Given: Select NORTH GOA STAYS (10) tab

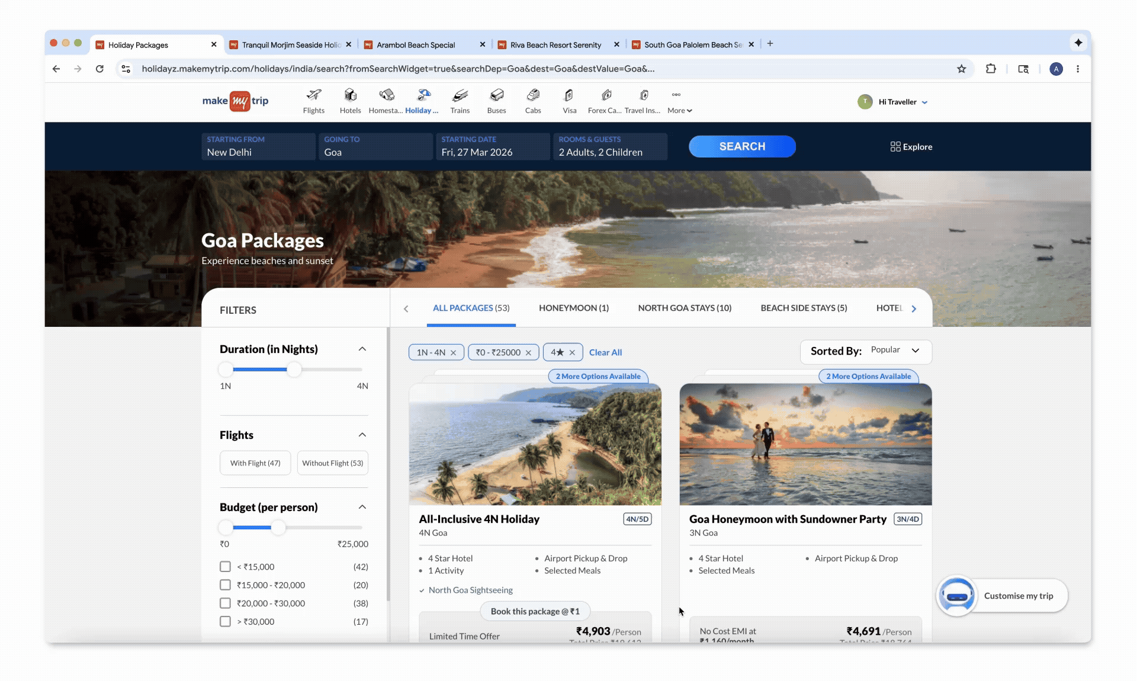Looking at the screenshot, I should pos(685,308).
